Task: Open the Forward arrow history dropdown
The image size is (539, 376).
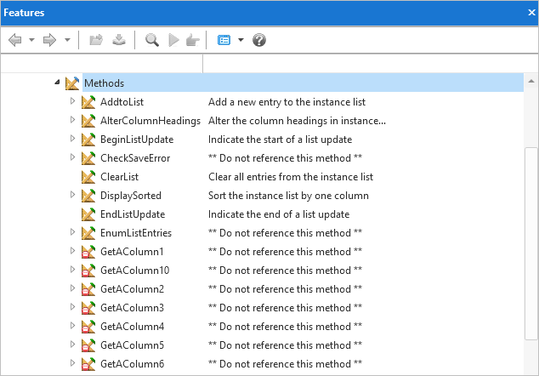Action: [67, 40]
